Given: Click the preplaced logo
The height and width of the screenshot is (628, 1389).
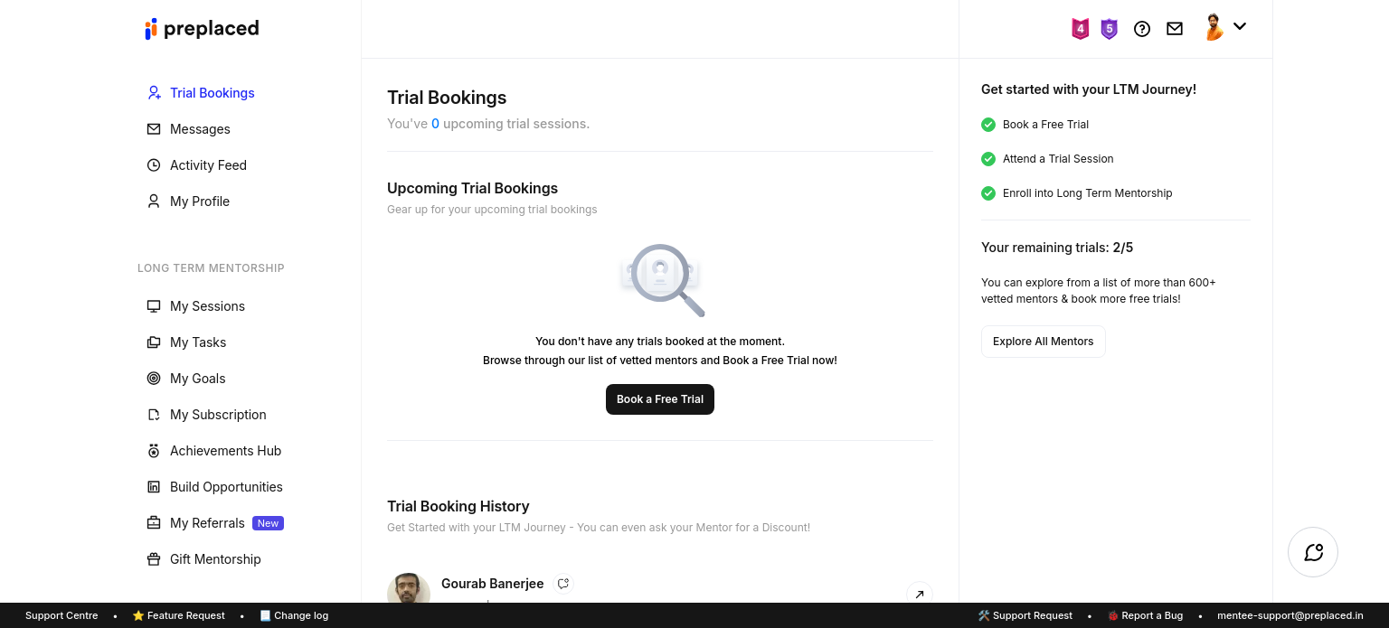Looking at the screenshot, I should [202, 29].
